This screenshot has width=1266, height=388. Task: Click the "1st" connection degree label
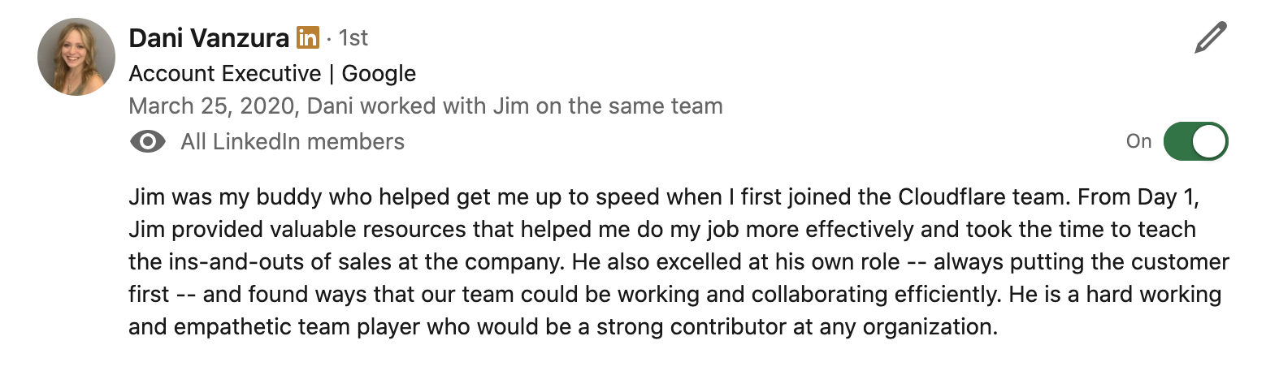click(x=353, y=38)
